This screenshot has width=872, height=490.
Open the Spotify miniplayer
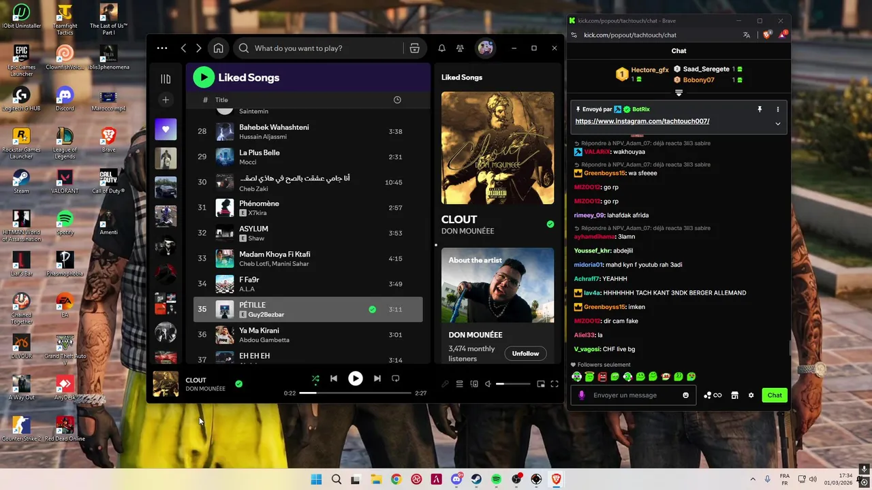point(541,384)
